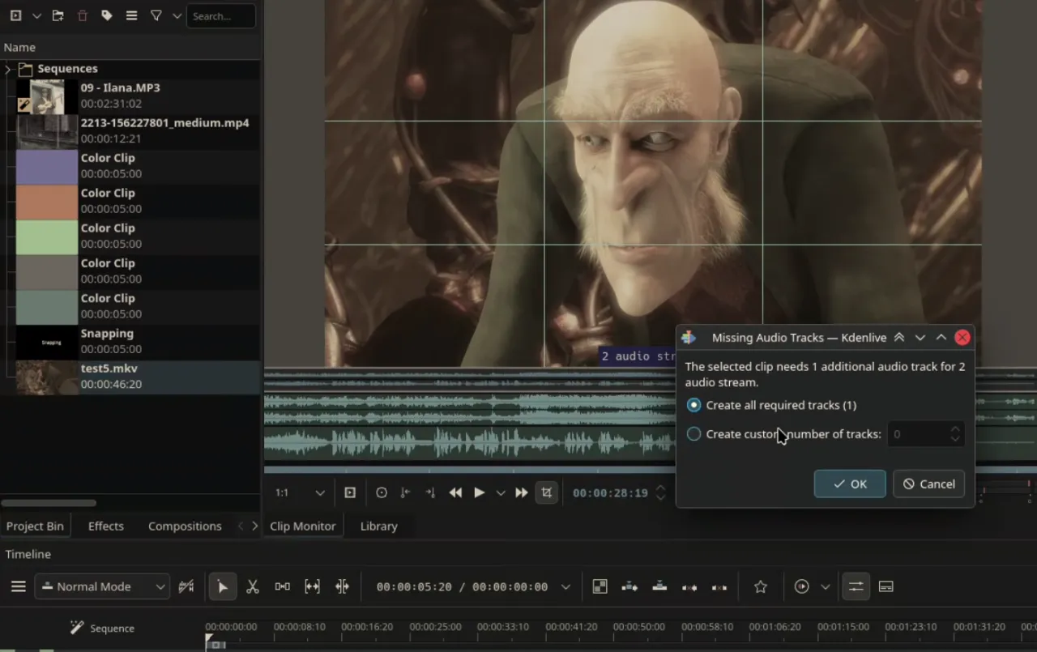Viewport: 1037px width, 652px height.
Task: Open the 1:1 monitor zoom dropdown
Action: (x=299, y=492)
